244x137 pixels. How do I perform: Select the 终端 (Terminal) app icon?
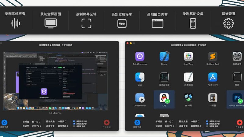237,77
